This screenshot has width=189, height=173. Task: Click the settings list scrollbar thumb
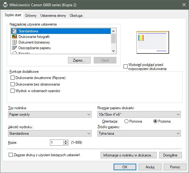click(113, 38)
